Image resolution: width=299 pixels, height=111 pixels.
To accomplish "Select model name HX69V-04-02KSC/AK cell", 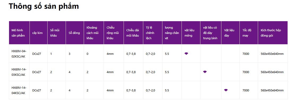I will tap(19, 54).
